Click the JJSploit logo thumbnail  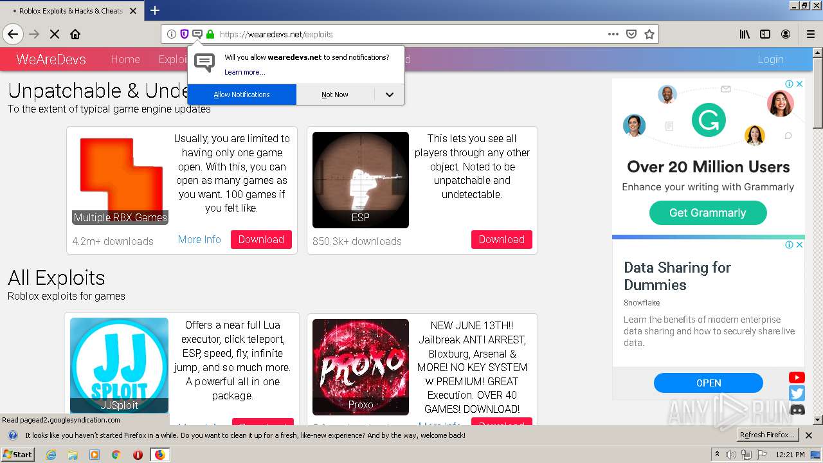(x=120, y=365)
